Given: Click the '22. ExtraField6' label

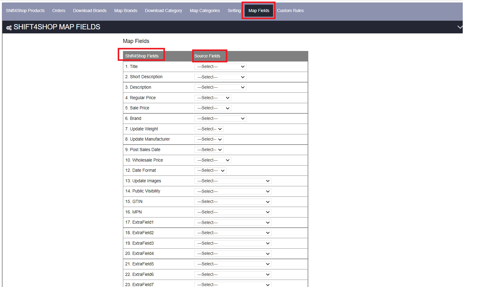Looking at the screenshot, I should 139,274.
